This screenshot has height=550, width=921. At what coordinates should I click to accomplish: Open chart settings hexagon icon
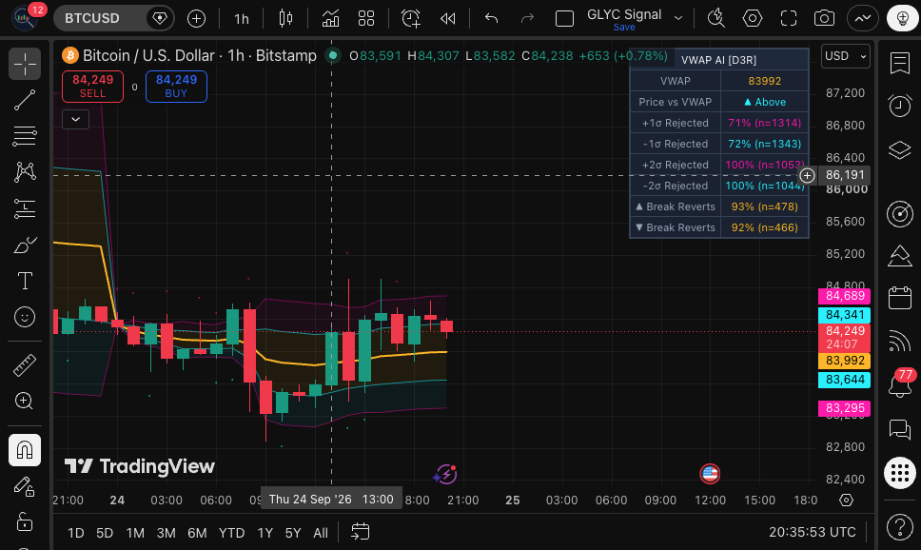click(753, 18)
